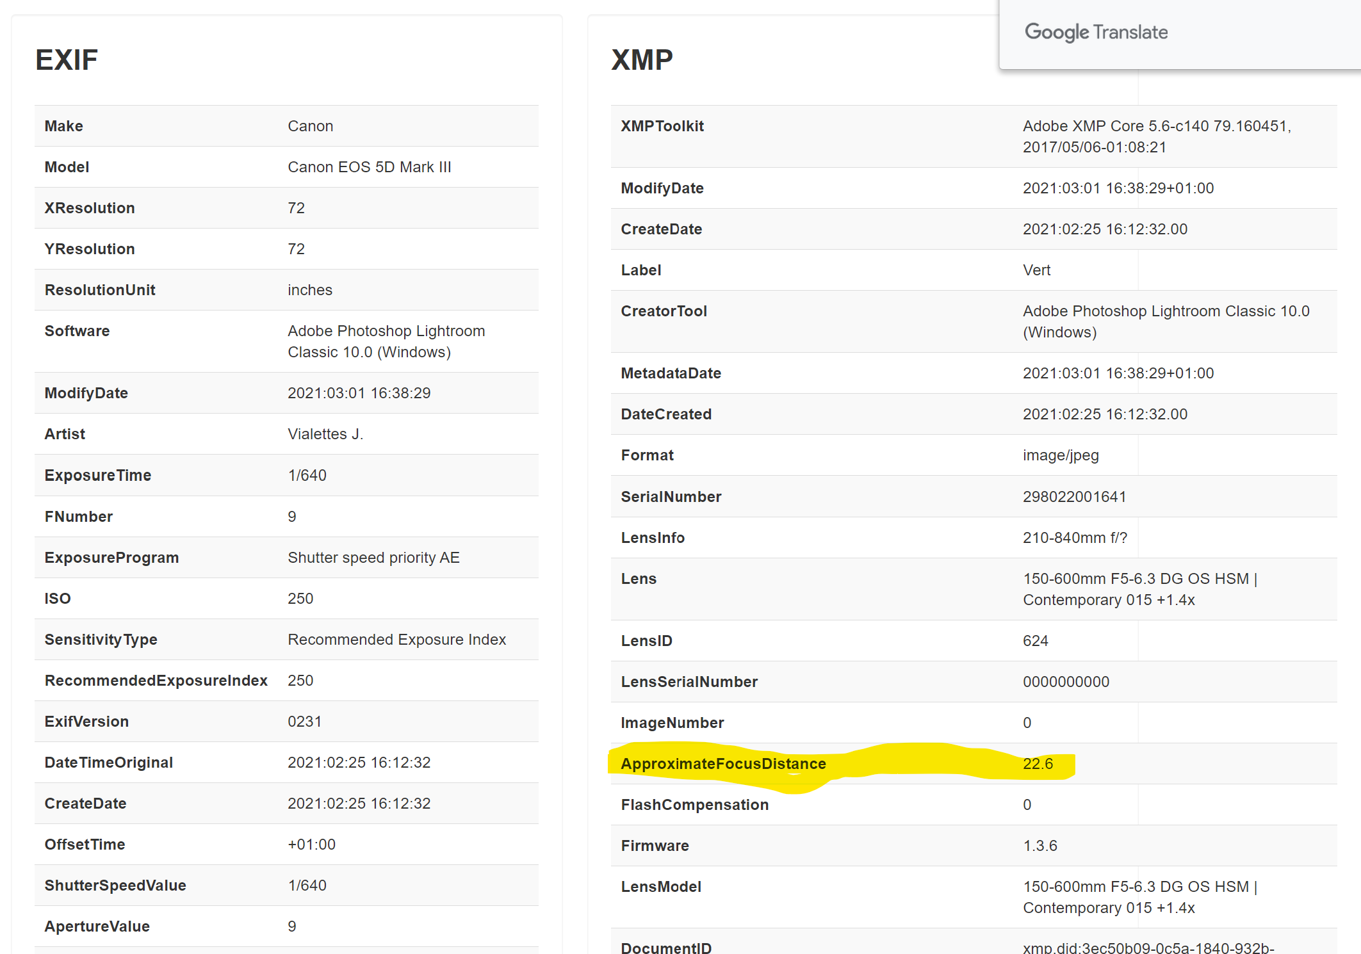Image resolution: width=1361 pixels, height=954 pixels.
Task: Click the Google Translate popup logo
Action: pyautogui.click(x=1096, y=32)
